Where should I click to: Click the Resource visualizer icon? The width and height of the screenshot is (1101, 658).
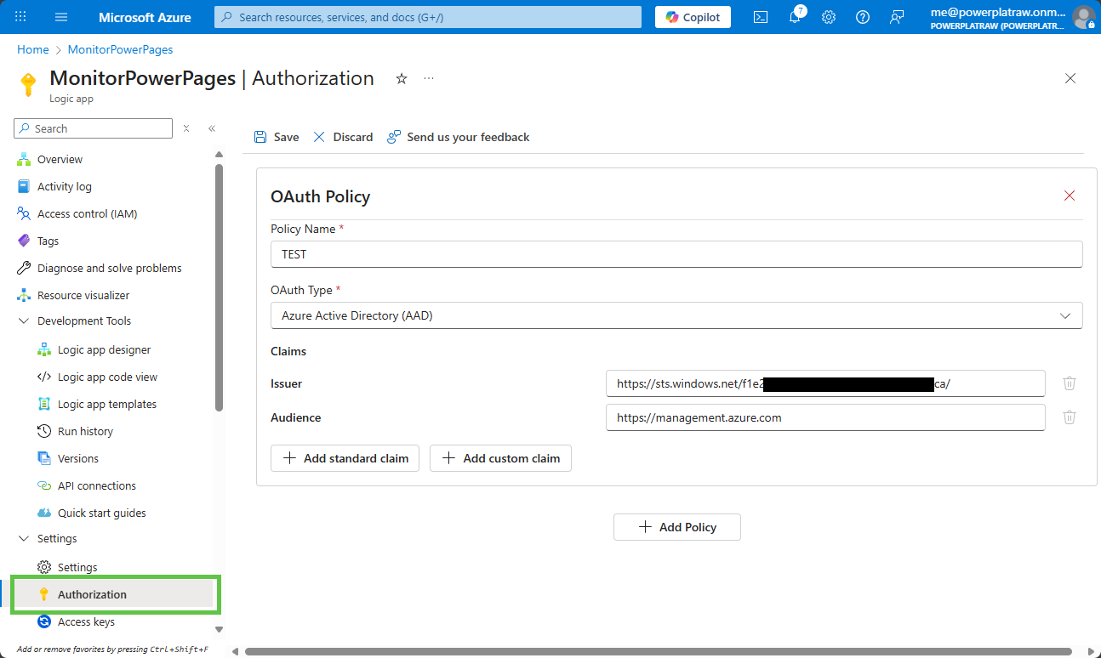(x=24, y=295)
